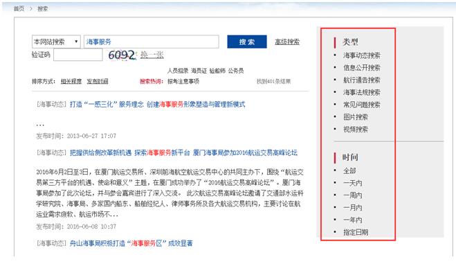Image resolution: width=456 pixels, height=264 pixels.
Task: Select hot keyword 人员招录
Action: click(178, 71)
